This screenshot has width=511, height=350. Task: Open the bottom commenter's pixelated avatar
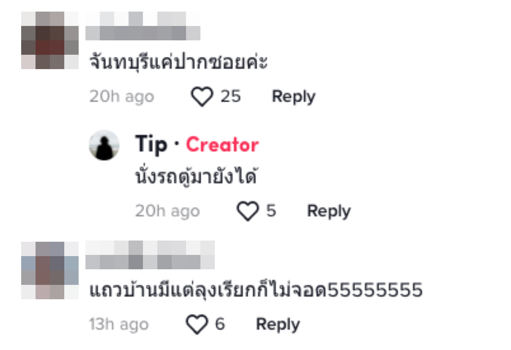coord(50,270)
